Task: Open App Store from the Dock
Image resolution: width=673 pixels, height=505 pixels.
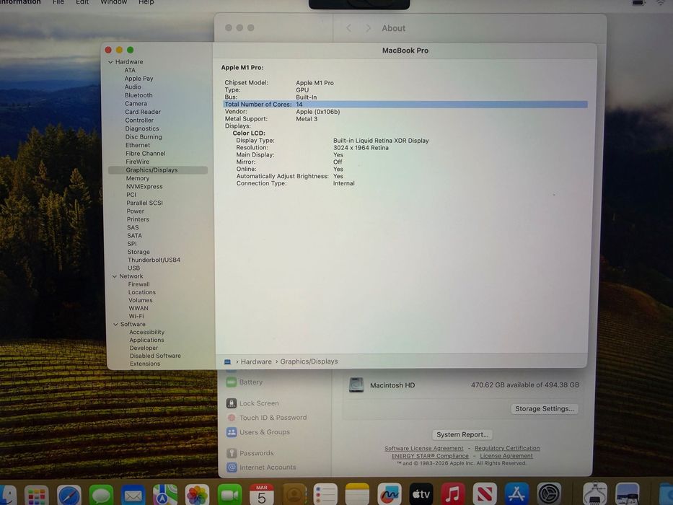Action: click(516, 495)
